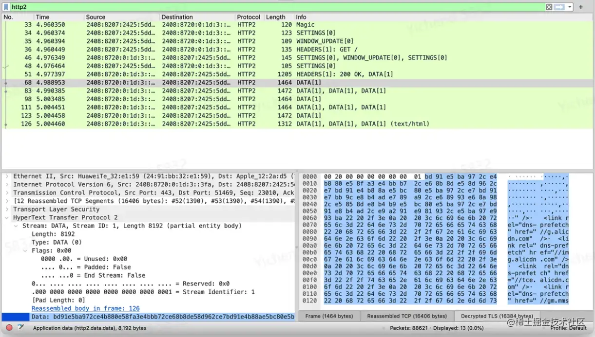Clear the http2 filter with the X icon
This screenshot has height=337, width=595.
pos(549,6)
